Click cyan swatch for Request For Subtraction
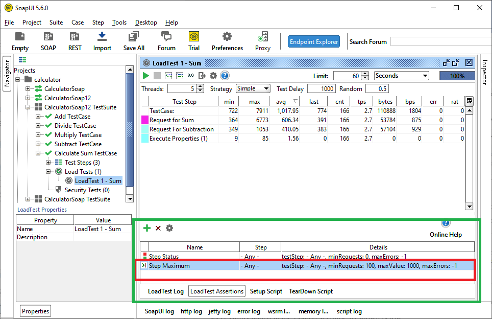Screen dimensions: 492x319 click(144, 129)
